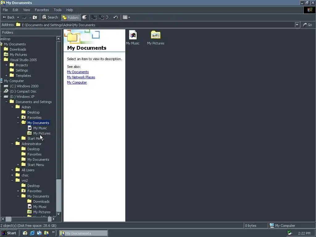The image size is (316, 237).
Task: Follow the My Documents link under See also
Action: pos(78,72)
